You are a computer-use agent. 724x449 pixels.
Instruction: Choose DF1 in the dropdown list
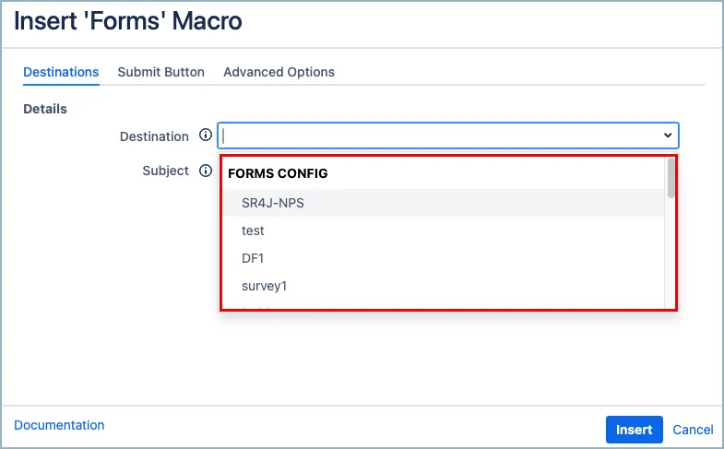tap(444, 258)
